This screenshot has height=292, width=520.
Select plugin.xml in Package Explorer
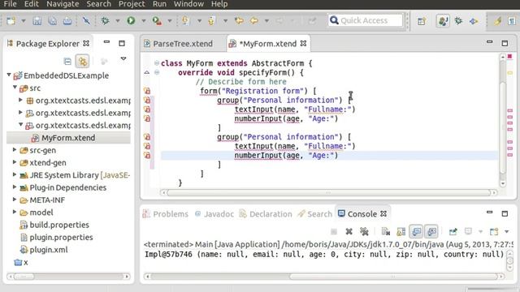[49, 250]
